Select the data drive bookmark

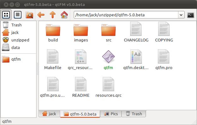point(11,47)
